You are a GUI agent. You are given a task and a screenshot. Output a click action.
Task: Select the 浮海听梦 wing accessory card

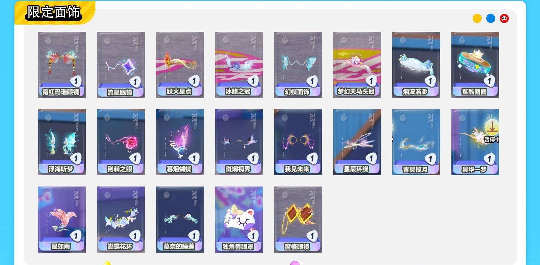[x=62, y=142]
